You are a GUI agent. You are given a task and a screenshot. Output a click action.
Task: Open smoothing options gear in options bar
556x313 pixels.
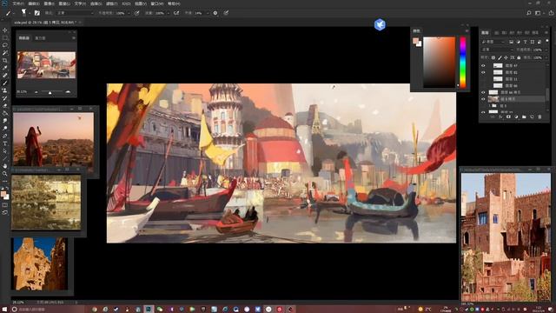(x=215, y=13)
